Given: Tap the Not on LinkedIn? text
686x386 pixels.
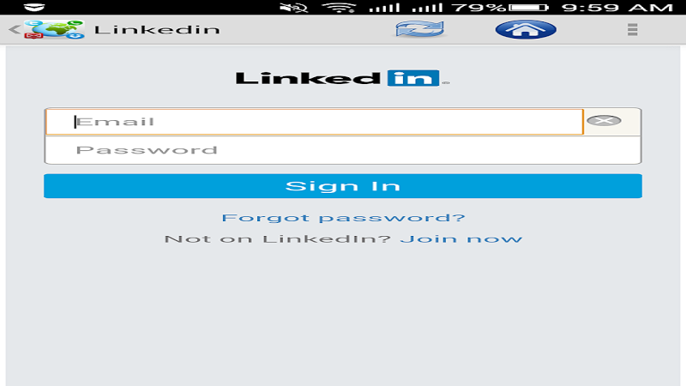Looking at the screenshot, I should (x=277, y=239).
